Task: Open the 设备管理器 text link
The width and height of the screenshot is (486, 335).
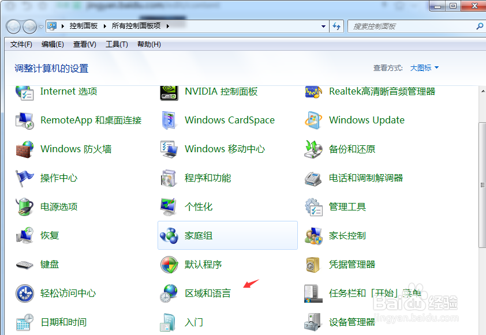Action: tap(352, 322)
